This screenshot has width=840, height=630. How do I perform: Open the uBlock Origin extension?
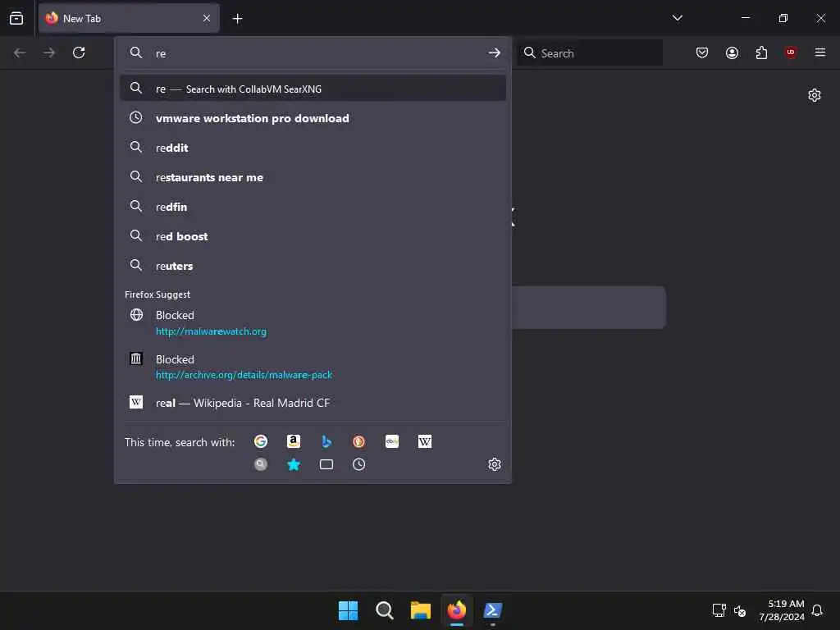[791, 52]
